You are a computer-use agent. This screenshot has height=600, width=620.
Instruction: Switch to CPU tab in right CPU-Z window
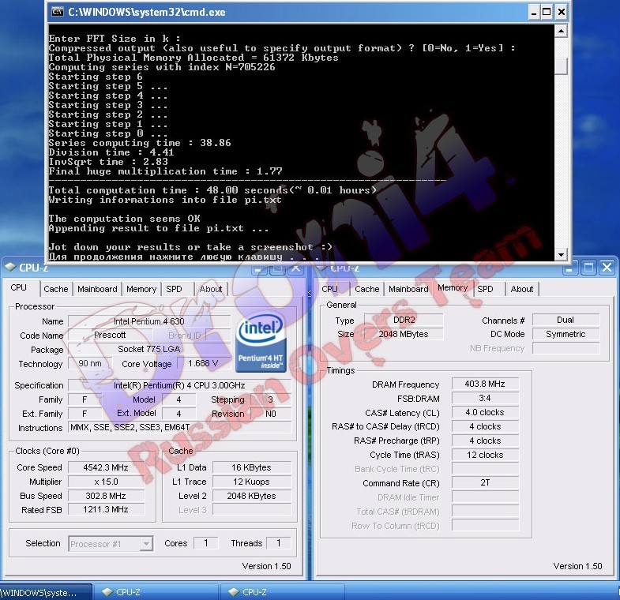[330, 289]
